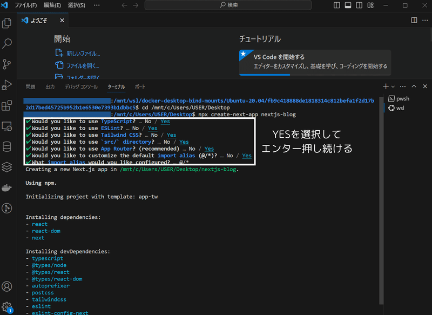The height and width of the screenshot is (315, 432).
Task: Open the Docker view in activity bar
Action: tap(7, 188)
